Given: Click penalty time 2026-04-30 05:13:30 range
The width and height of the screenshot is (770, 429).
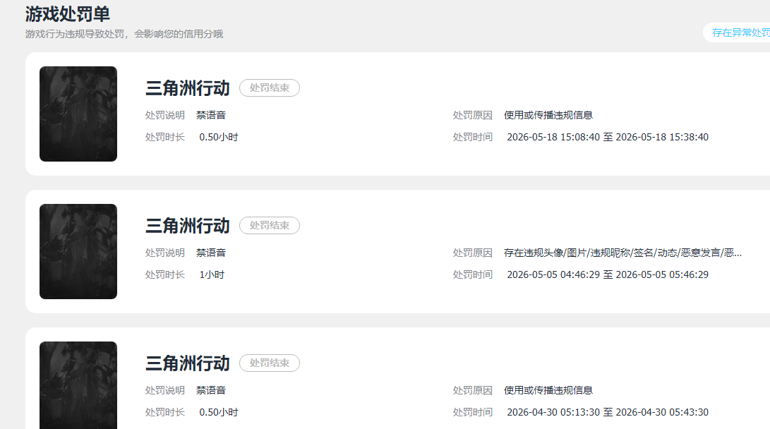Looking at the screenshot, I should pyautogui.click(x=608, y=412).
